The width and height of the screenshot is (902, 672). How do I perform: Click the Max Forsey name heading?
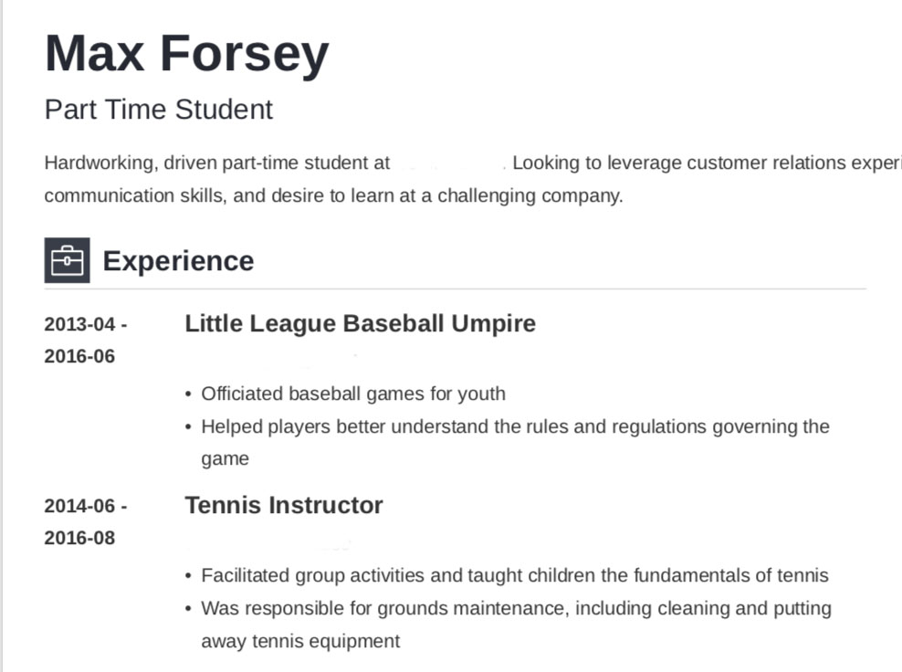(186, 53)
